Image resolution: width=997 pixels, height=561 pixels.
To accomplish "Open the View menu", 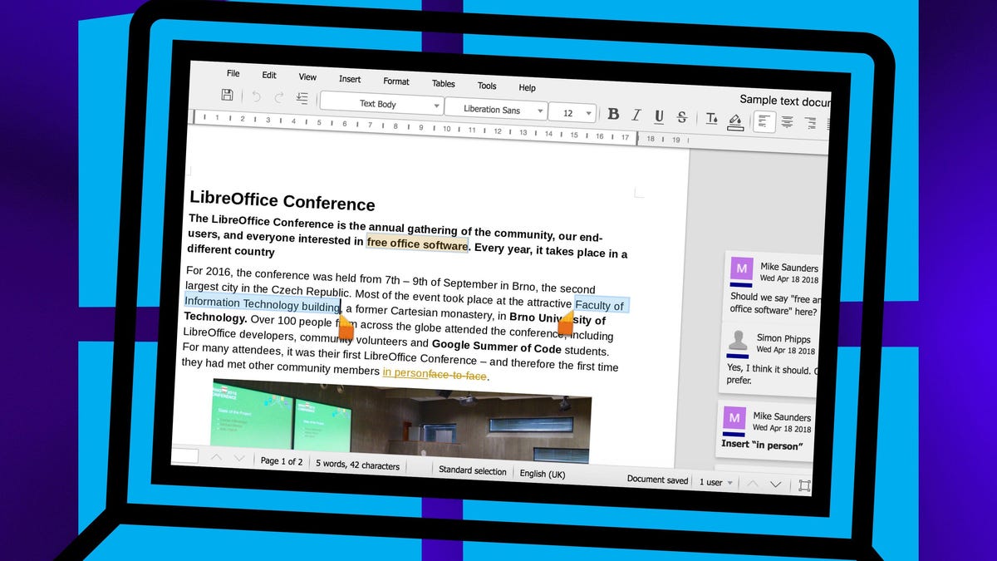I will pos(307,76).
